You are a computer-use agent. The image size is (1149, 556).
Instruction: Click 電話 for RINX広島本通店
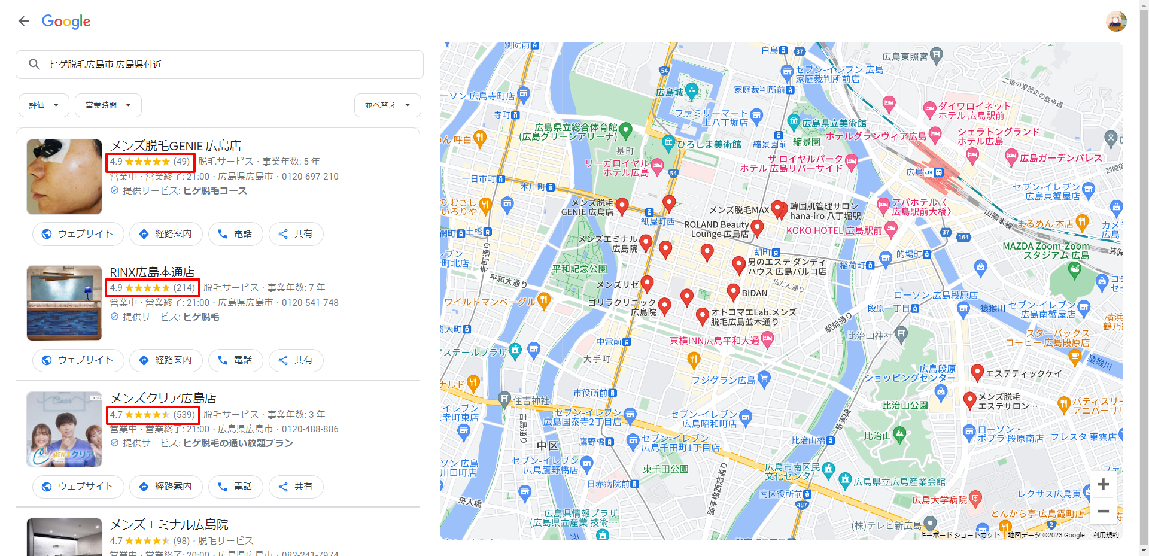235,360
